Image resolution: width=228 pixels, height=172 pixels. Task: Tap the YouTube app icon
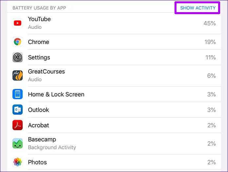point(17,23)
